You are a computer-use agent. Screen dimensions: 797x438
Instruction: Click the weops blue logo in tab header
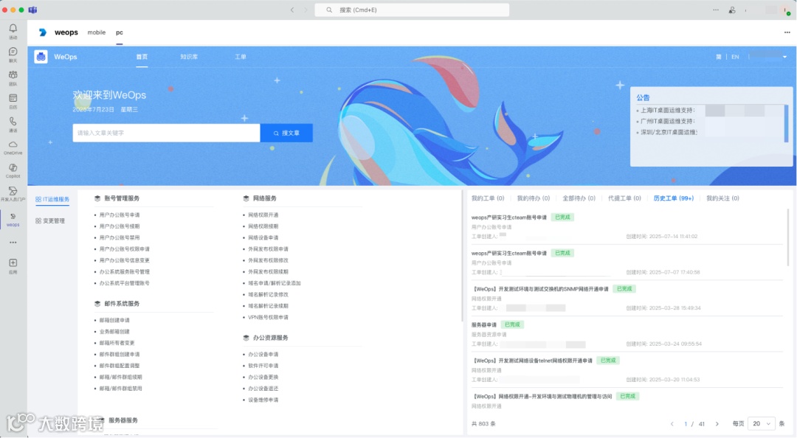tap(43, 32)
